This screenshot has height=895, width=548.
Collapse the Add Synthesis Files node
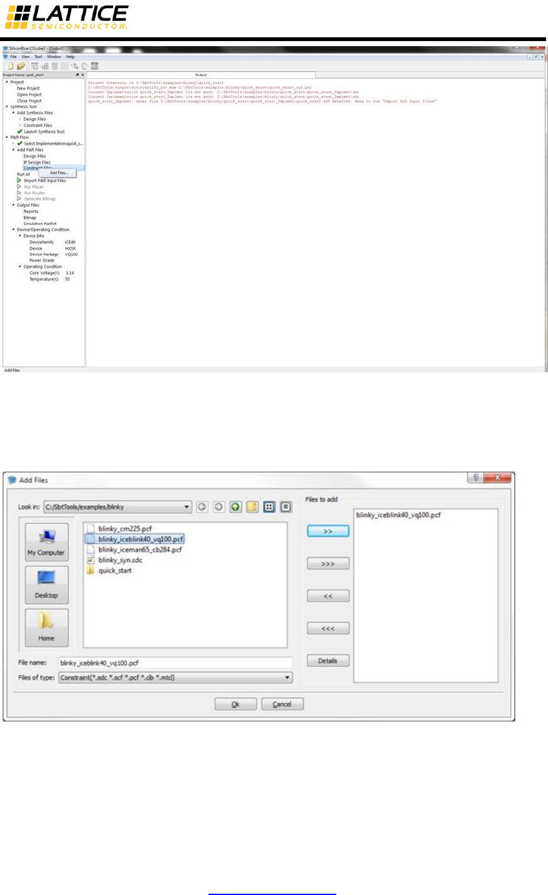(x=13, y=113)
